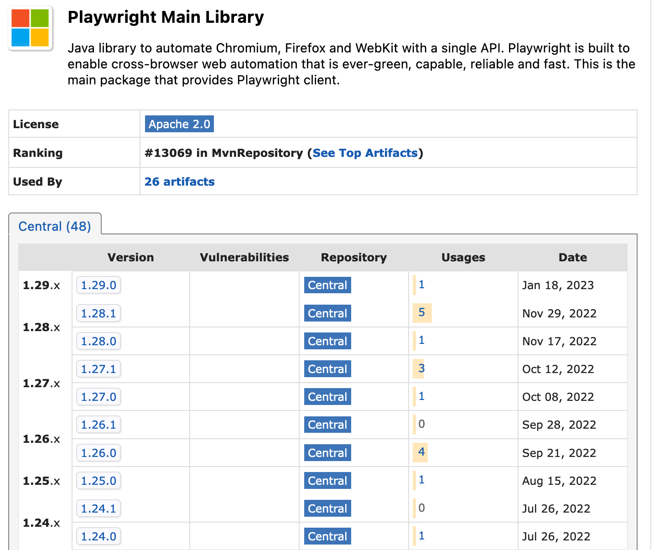This screenshot has height=550, width=654.
Task: Click the usages count 5 for 1.28.1
Action: (x=421, y=313)
